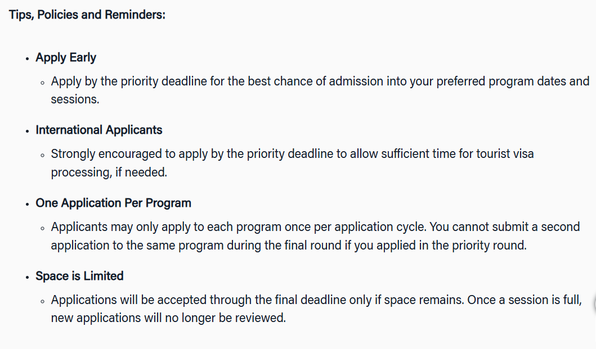Click the line starting "Strongly encouraged to apply"

[292, 154]
